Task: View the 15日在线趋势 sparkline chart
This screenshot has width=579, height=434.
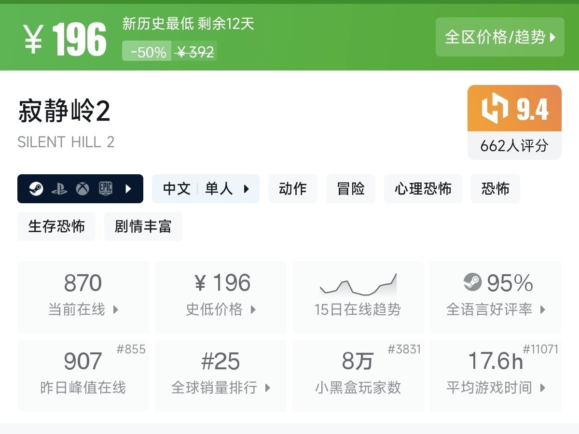Action: pyautogui.click(x=358, y=285)
